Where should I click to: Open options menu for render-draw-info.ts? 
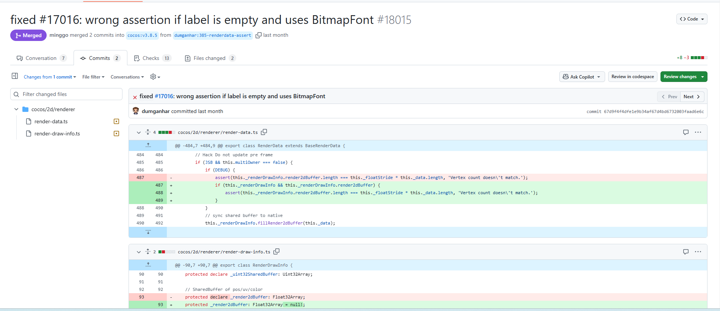(698, 252)
